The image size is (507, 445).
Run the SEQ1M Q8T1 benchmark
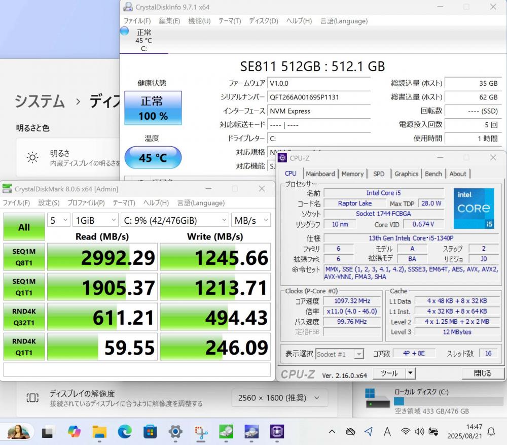point(24,257)
